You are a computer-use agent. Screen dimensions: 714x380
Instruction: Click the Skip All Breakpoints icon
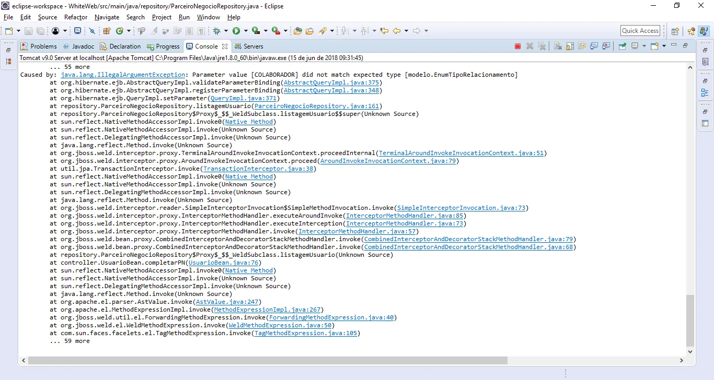(x=93, y=31)
